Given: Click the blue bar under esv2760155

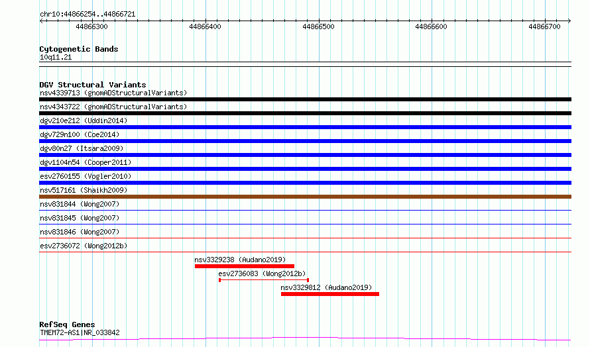Looking at the screenshot, I should pyautogui.click(x=305, y=183).
